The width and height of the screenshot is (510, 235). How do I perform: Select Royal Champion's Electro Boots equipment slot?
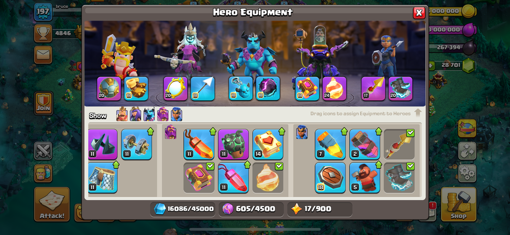(x=400, y=89)
